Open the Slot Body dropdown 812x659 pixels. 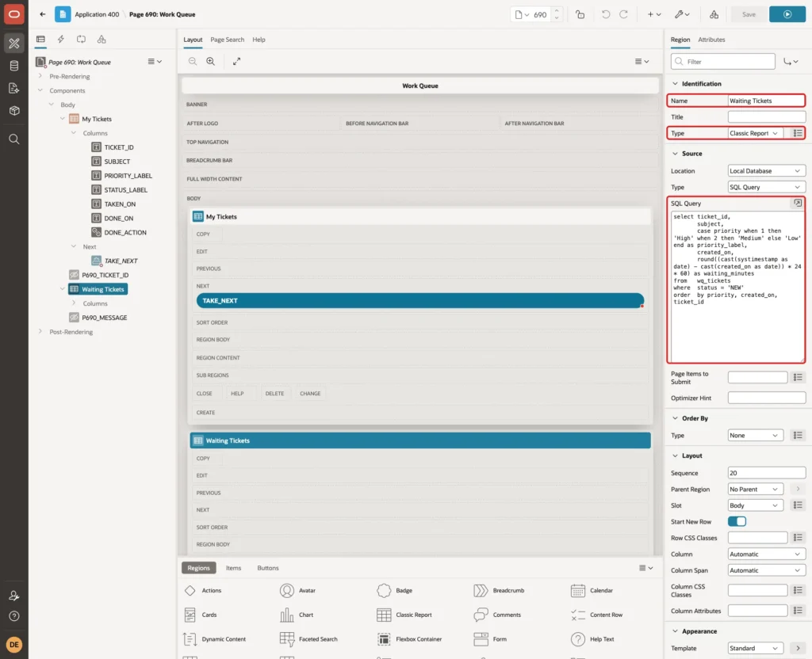point(755,505)
